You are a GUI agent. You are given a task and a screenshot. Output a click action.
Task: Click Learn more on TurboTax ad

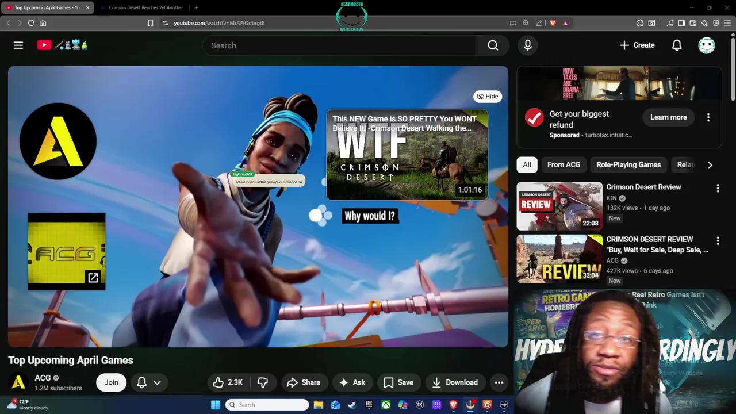[668, 117]
